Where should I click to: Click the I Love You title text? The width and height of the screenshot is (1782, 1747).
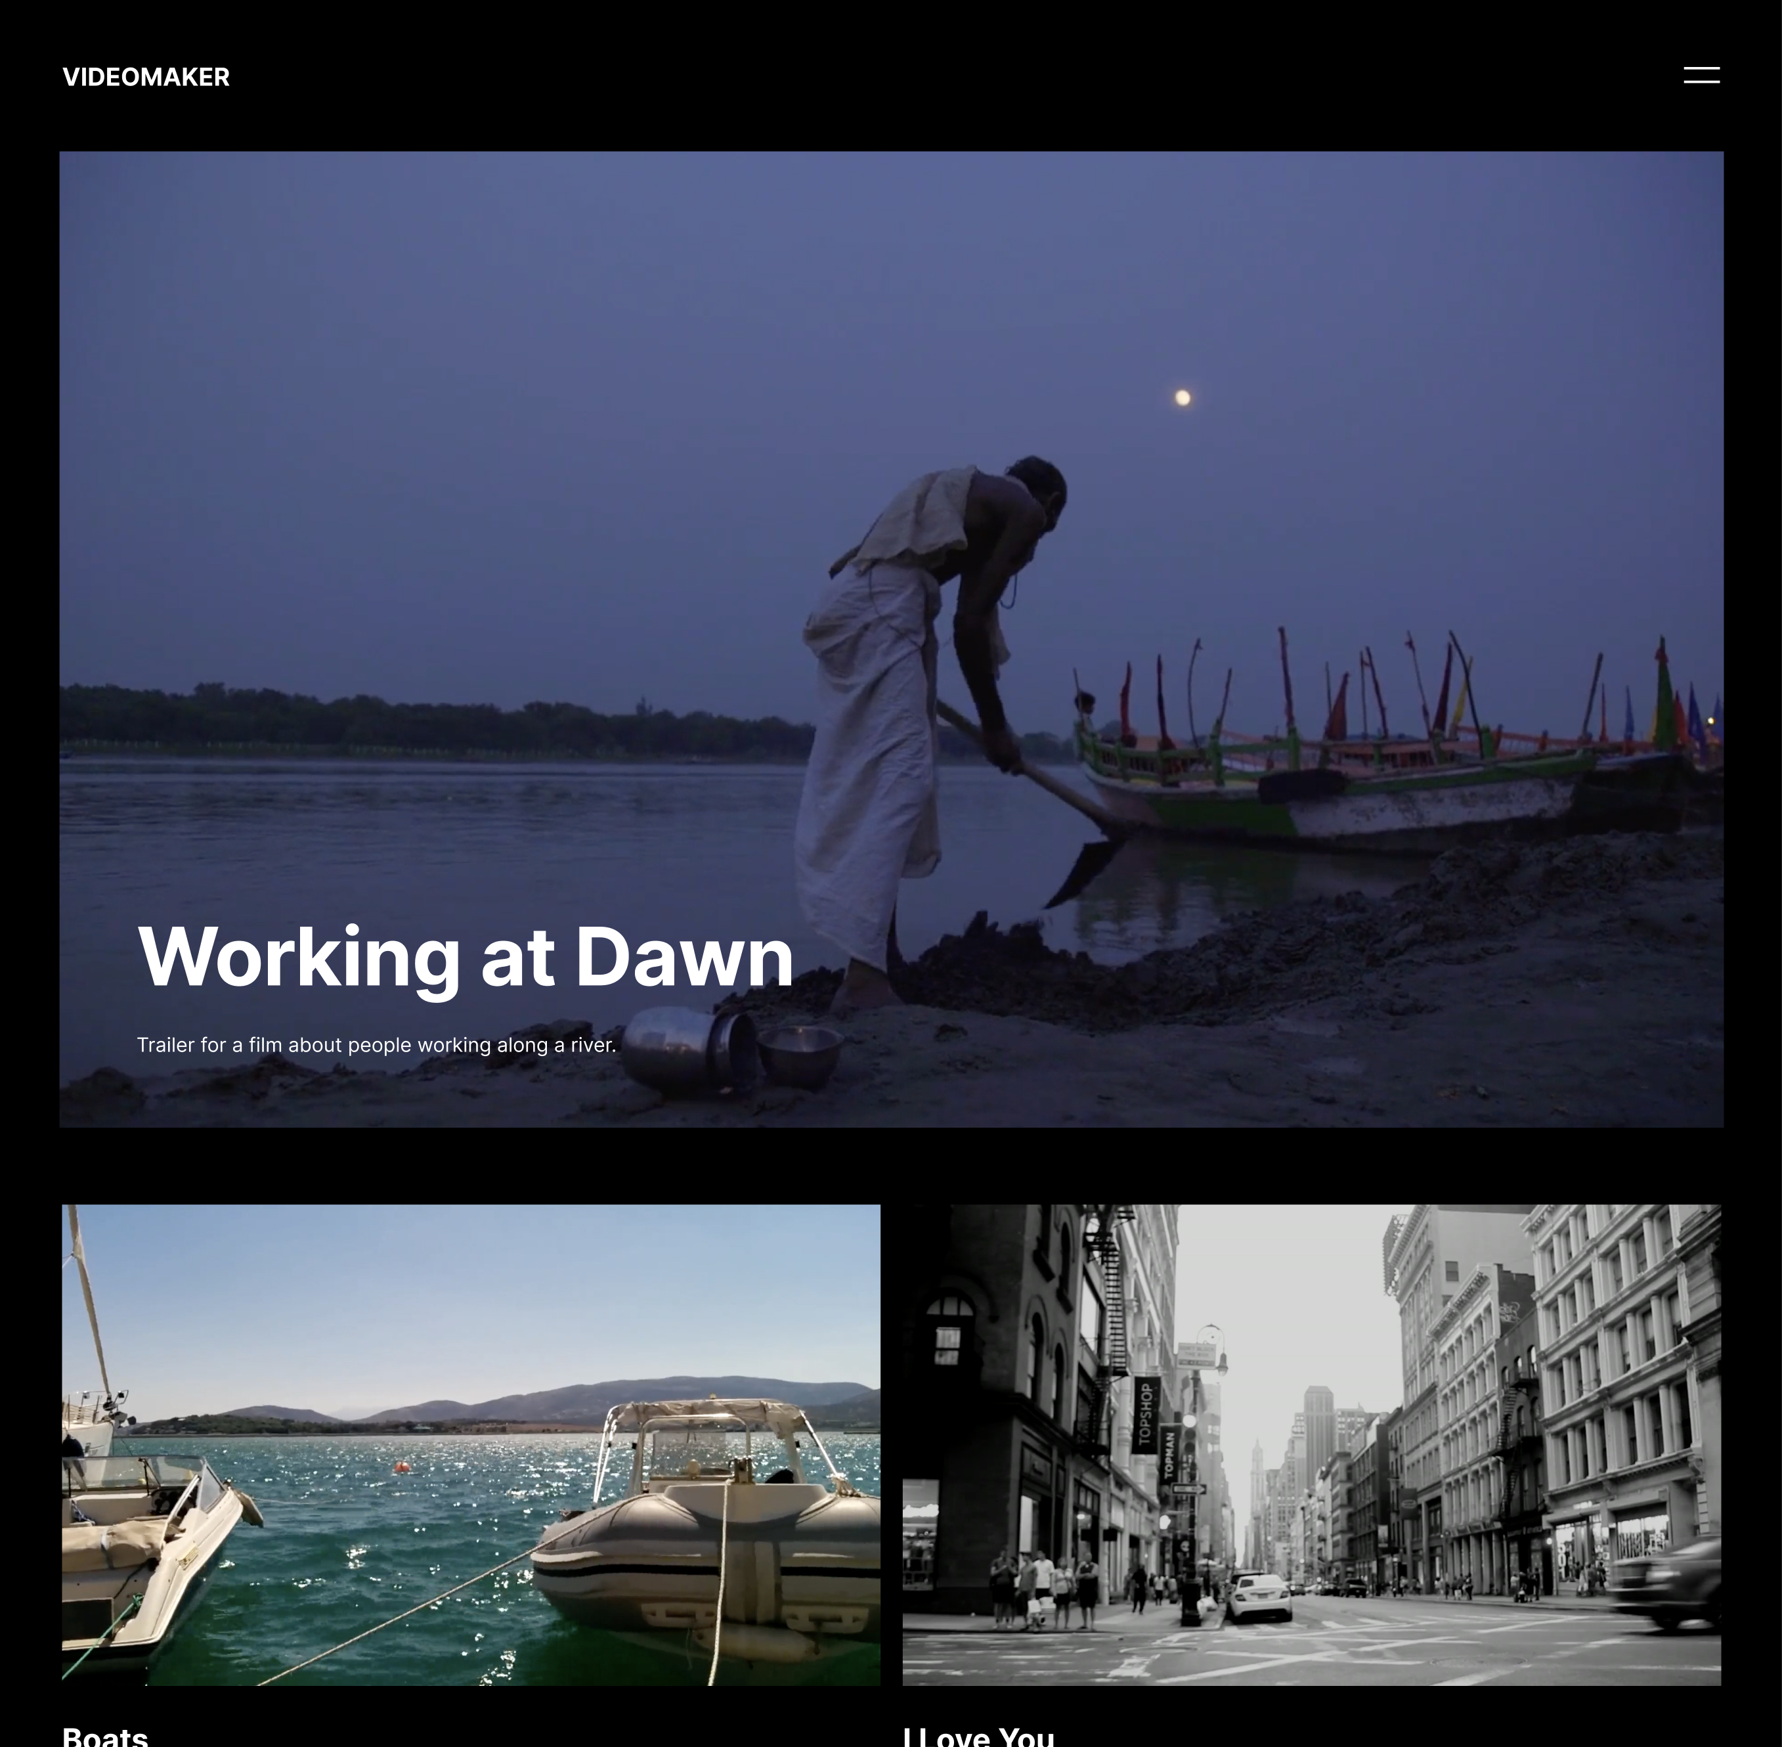978,1736
